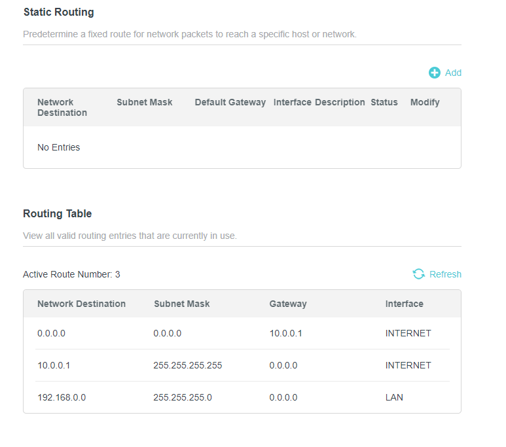Click the Refresh link text
The width and height of the screenshot is (506, 447).
pos(445,274)
